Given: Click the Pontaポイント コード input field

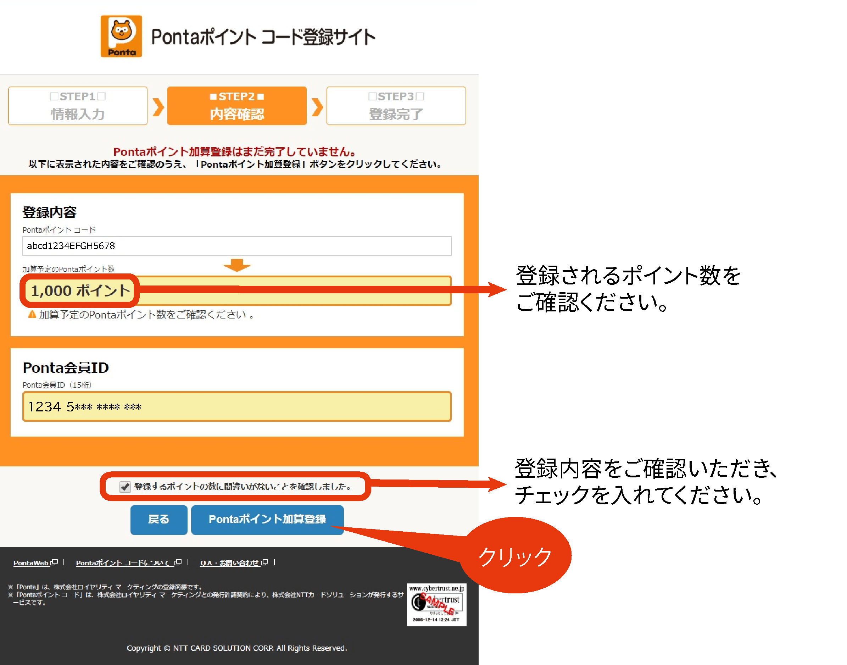Looking at the screenshot, I should tap(237, 246).
